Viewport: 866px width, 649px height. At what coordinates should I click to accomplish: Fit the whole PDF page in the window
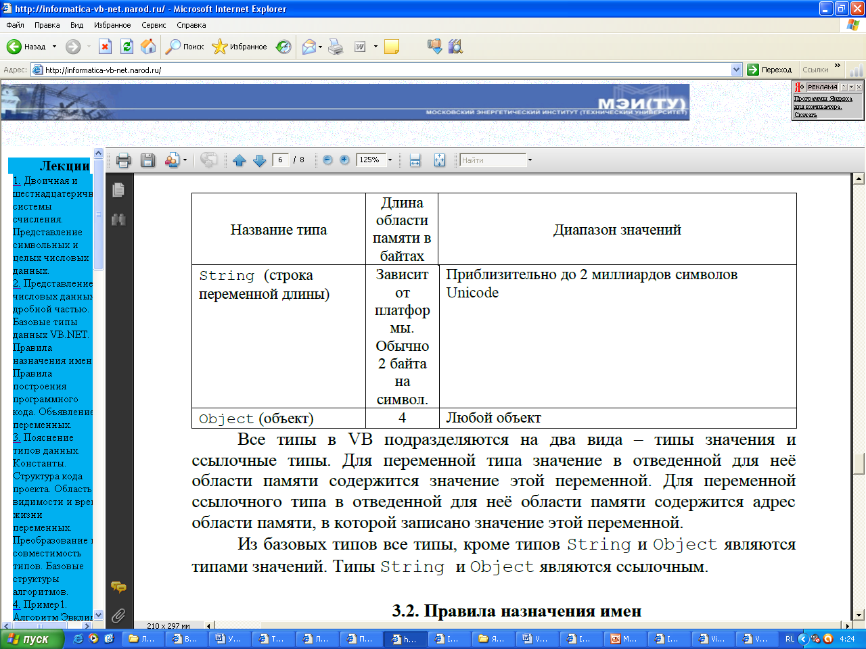coord(439,160)
